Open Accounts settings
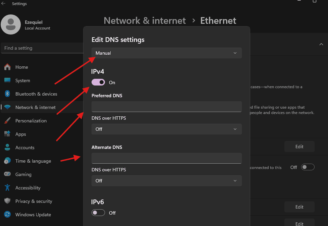 coord(25,148)
